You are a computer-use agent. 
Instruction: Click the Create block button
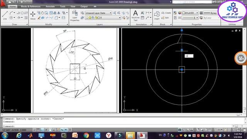coord(166,13)
